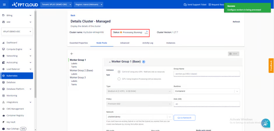Image resolution: width=274 pixels, height=131 pixels.
Task: Click the Send Support Ticket icon
Action: [x=185, y=5]
